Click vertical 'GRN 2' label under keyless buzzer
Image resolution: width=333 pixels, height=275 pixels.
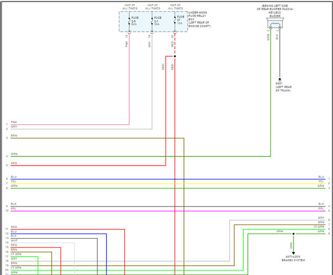(268, 35)
